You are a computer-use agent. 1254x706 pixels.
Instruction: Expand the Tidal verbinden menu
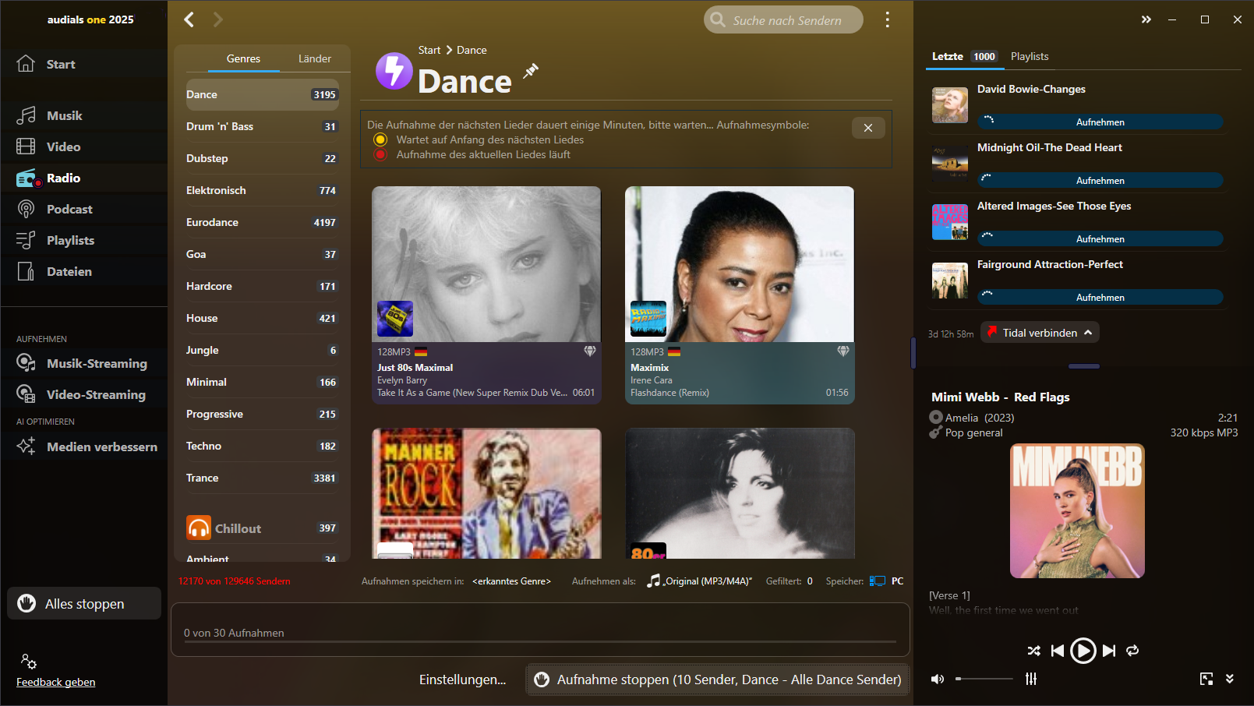point(1040,333)
